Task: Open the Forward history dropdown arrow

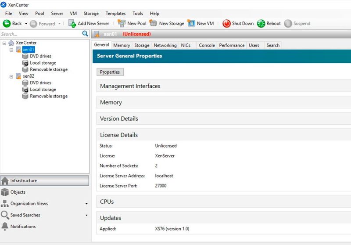Action: (x=59, y=24)
